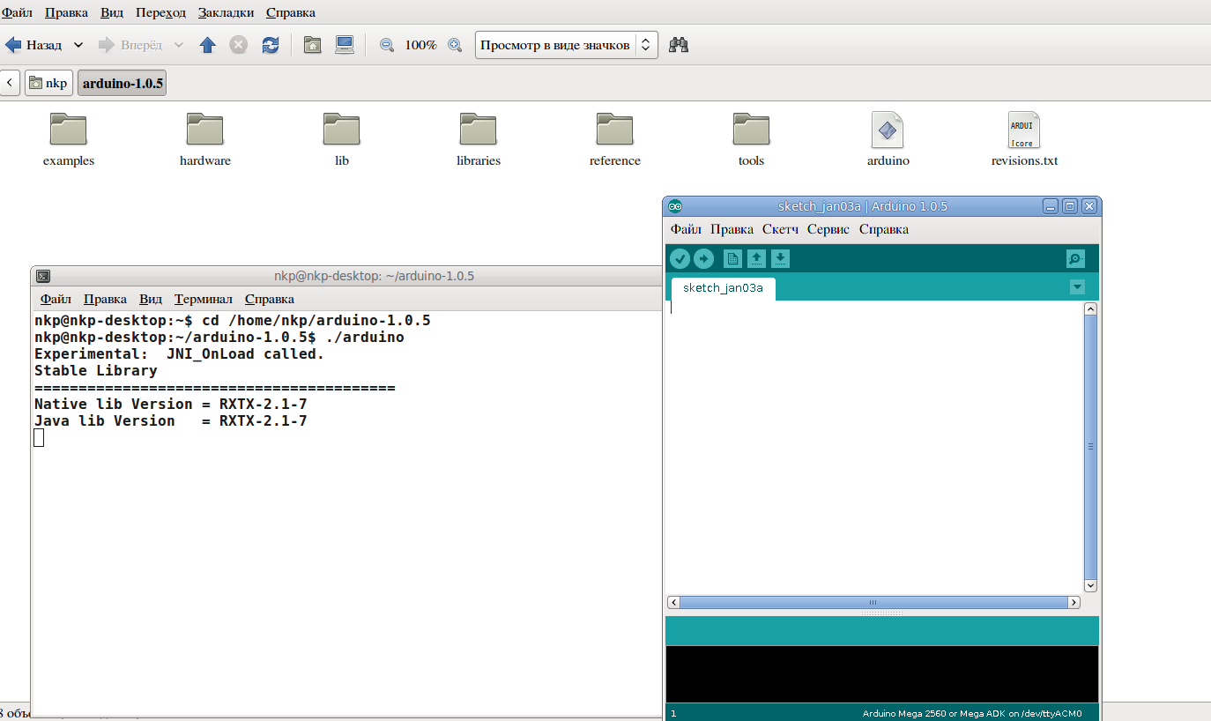Go up one folder level in file manager

207,45
